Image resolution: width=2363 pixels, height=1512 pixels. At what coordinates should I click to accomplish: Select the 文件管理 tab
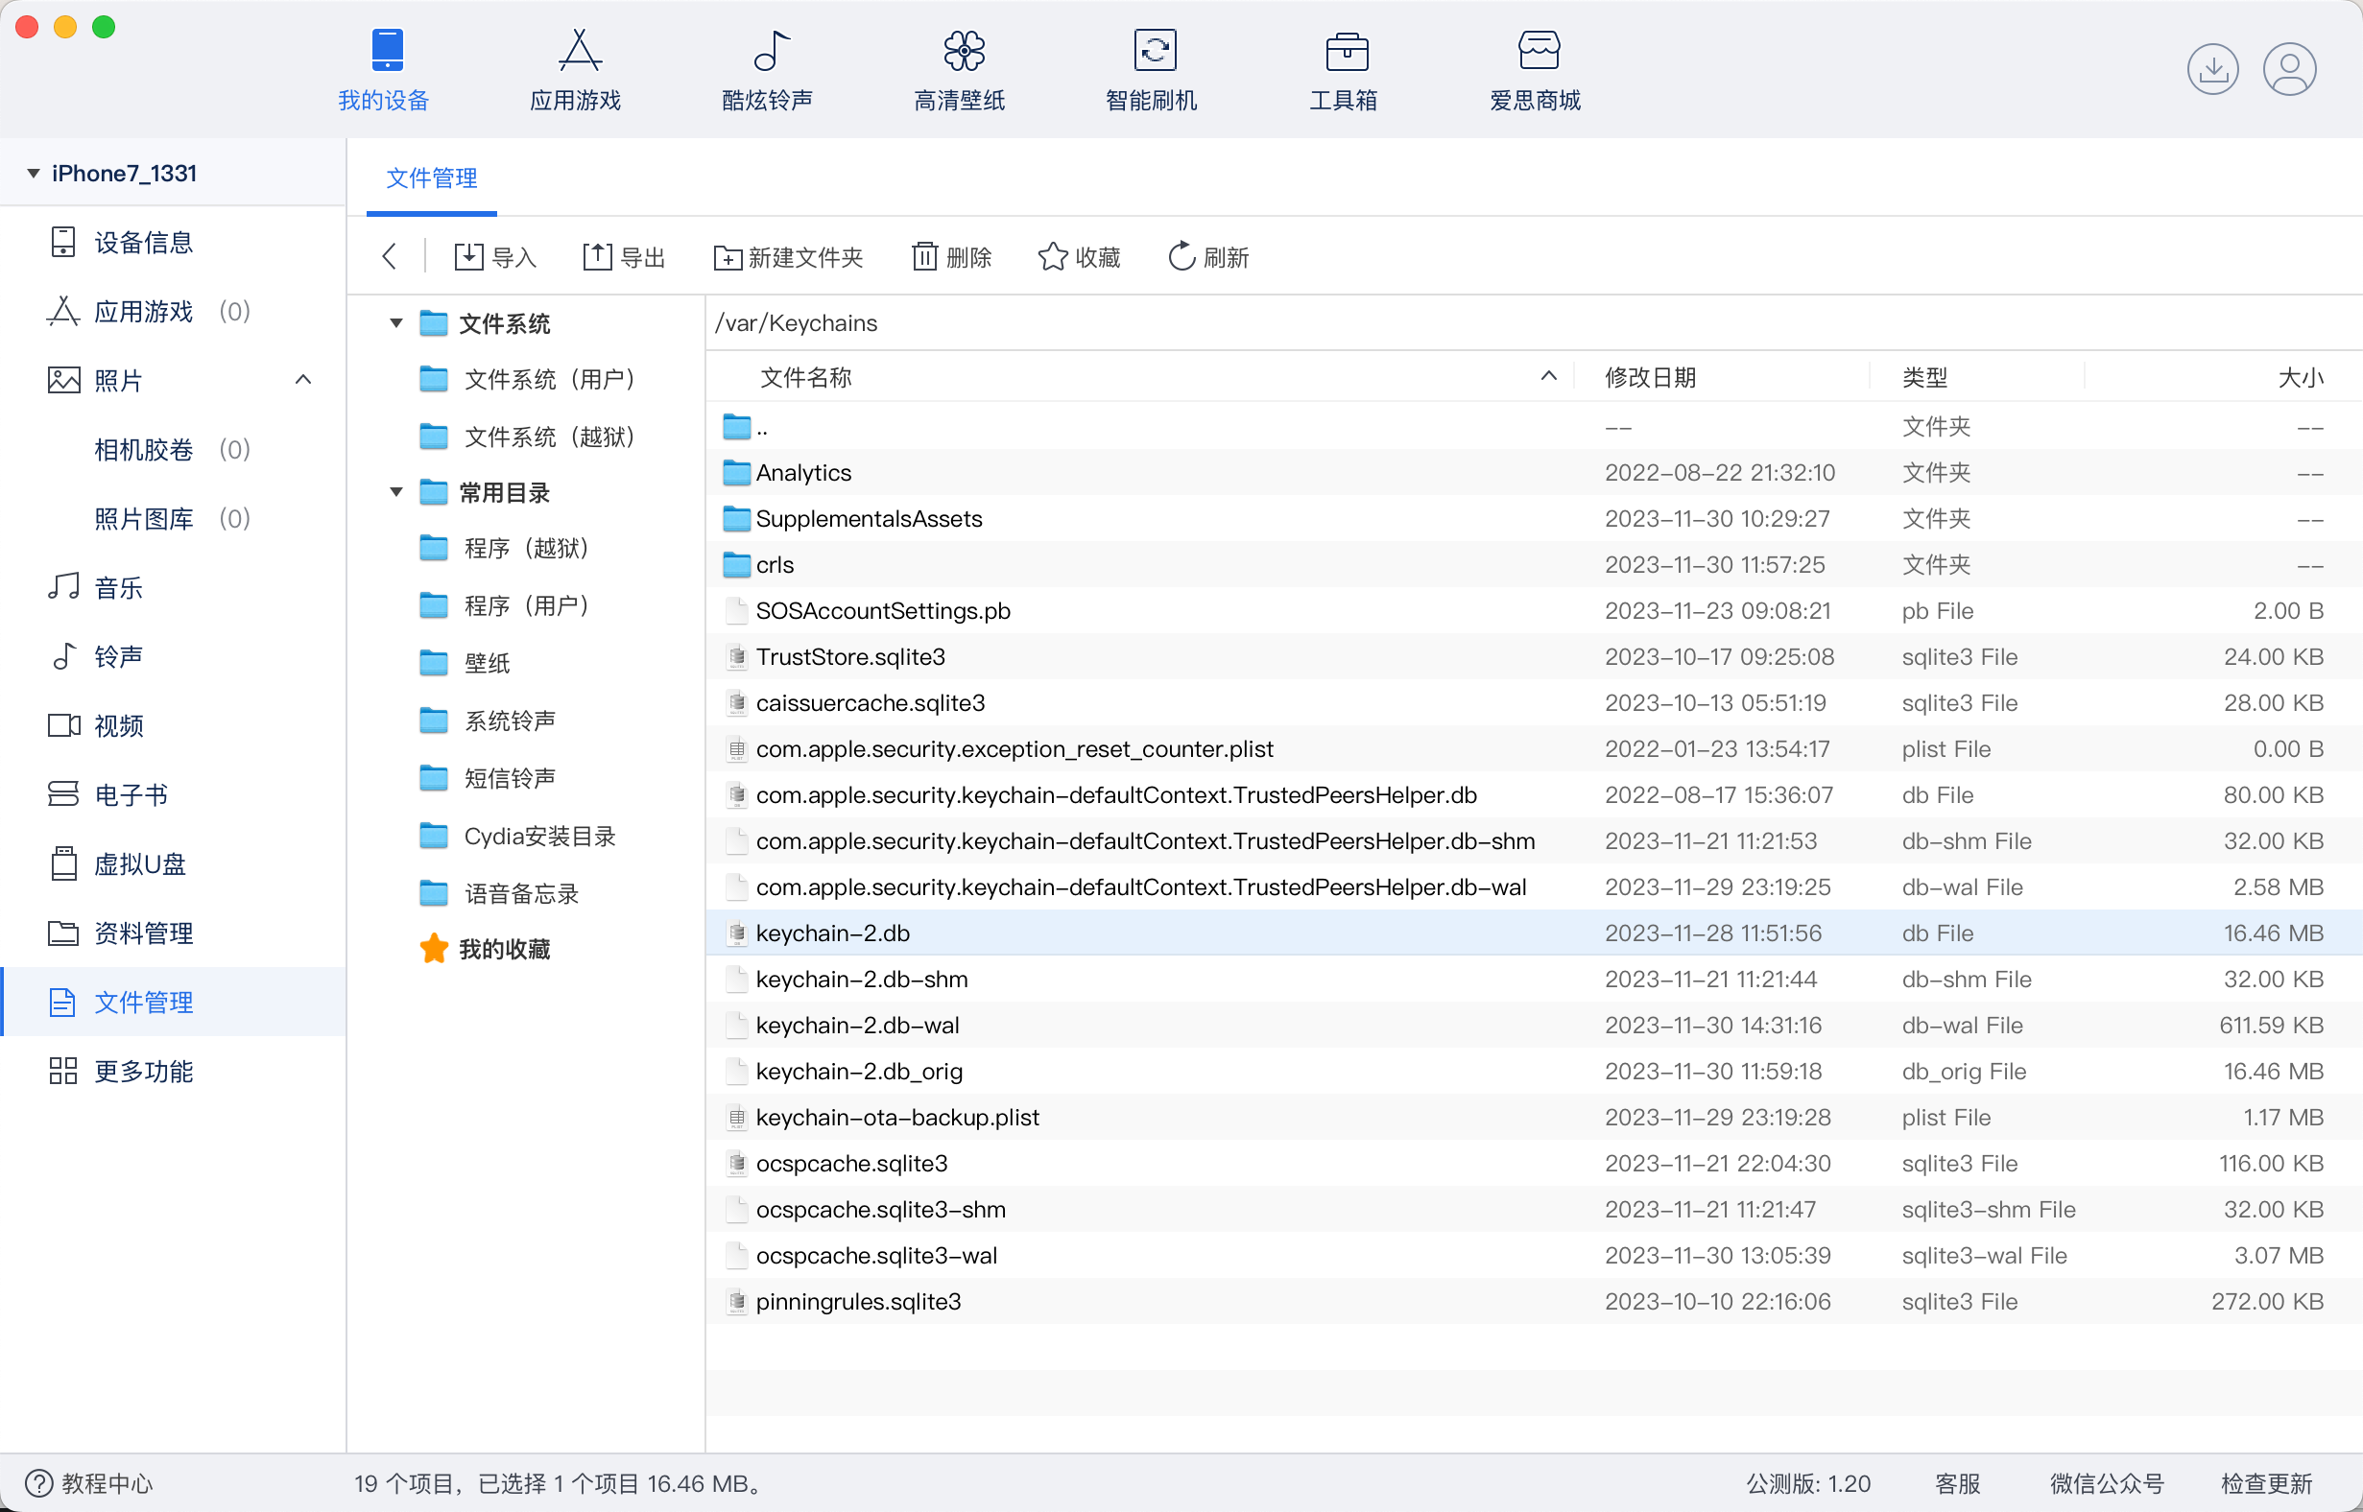pyautogui.click(x=431, y=178)
